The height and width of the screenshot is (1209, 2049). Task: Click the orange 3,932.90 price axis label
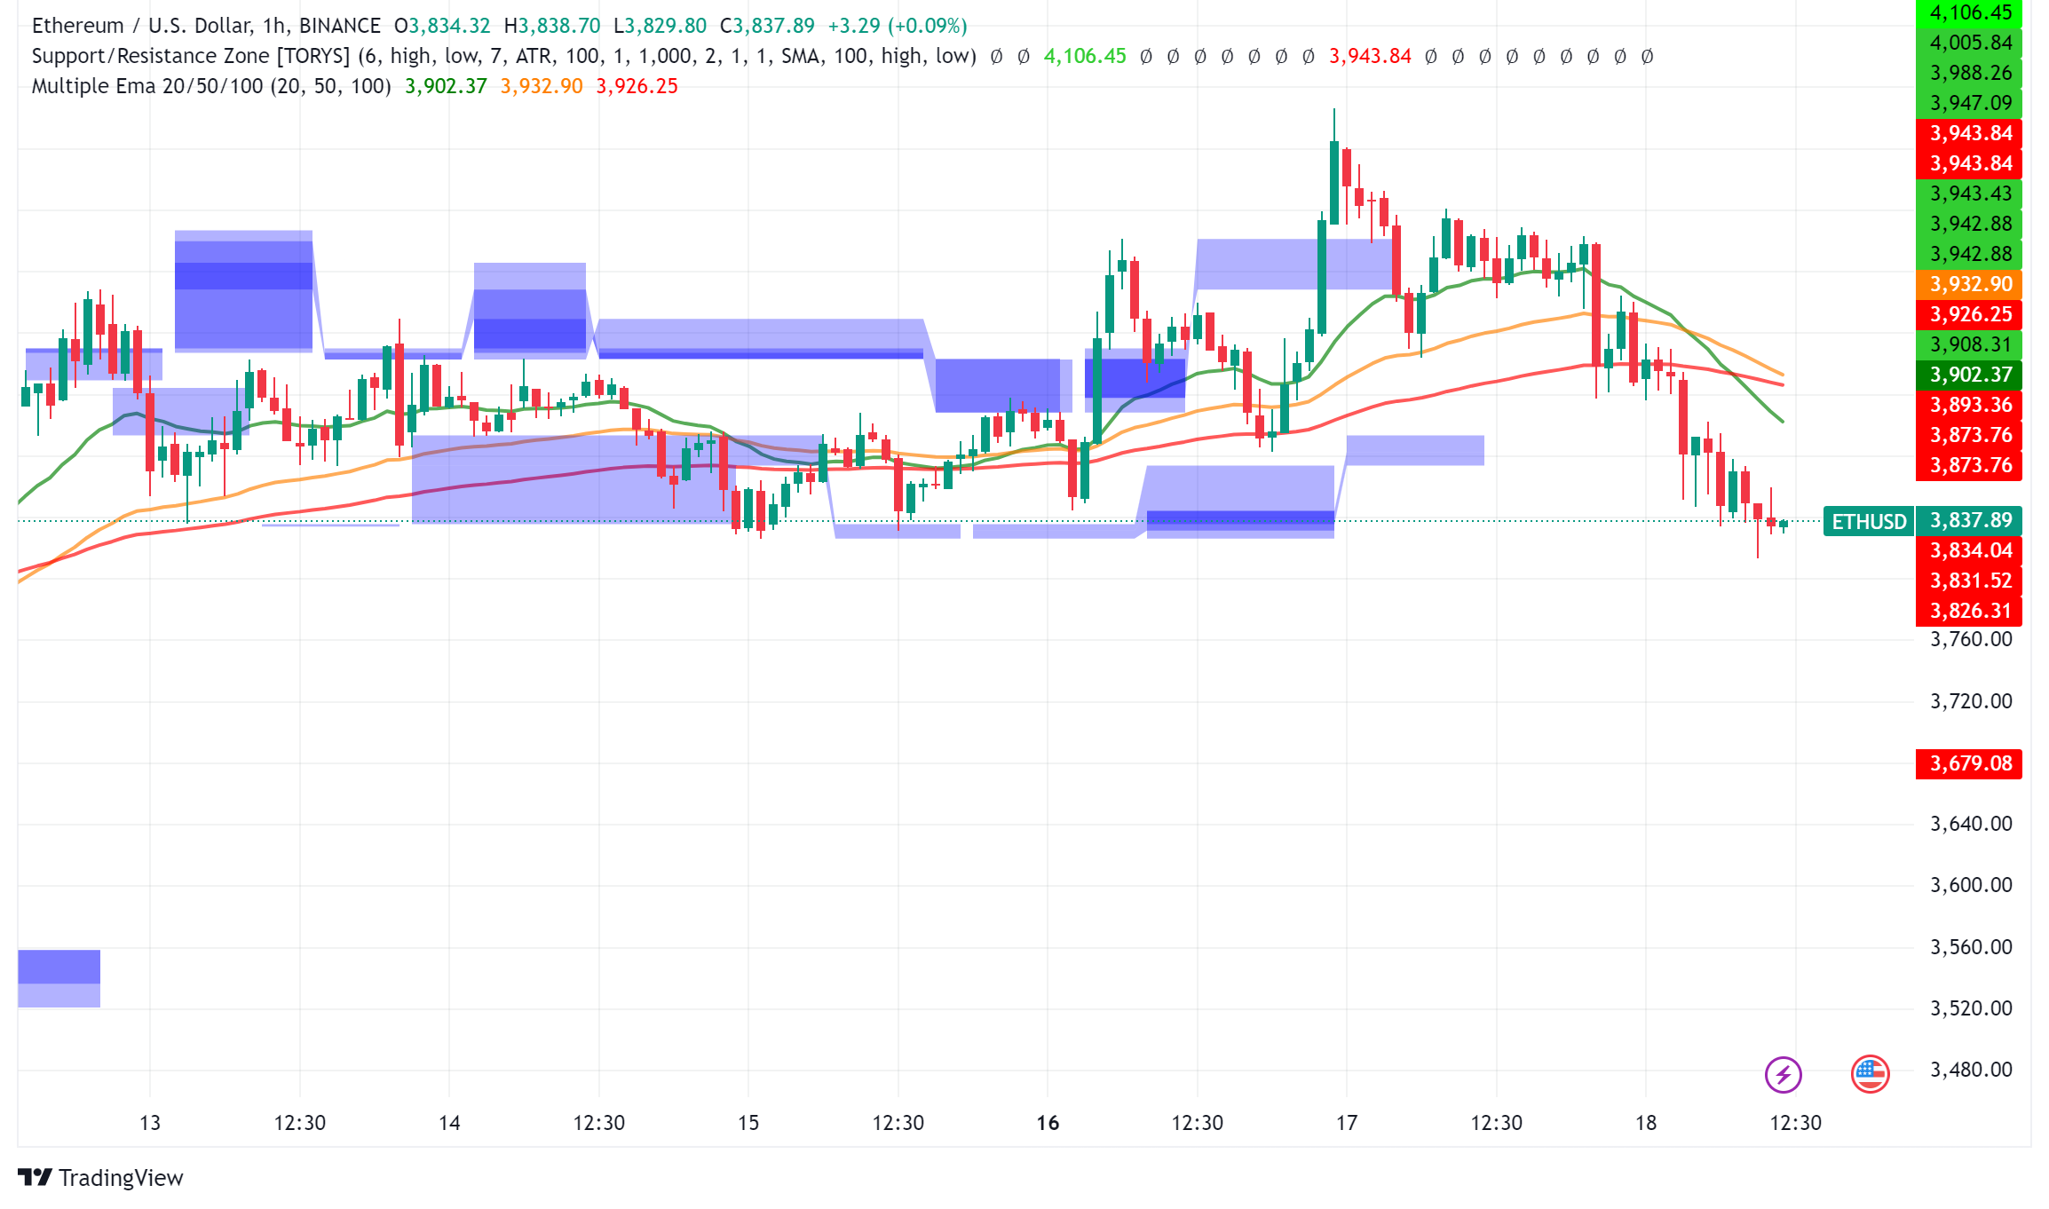pos(1970,284)
